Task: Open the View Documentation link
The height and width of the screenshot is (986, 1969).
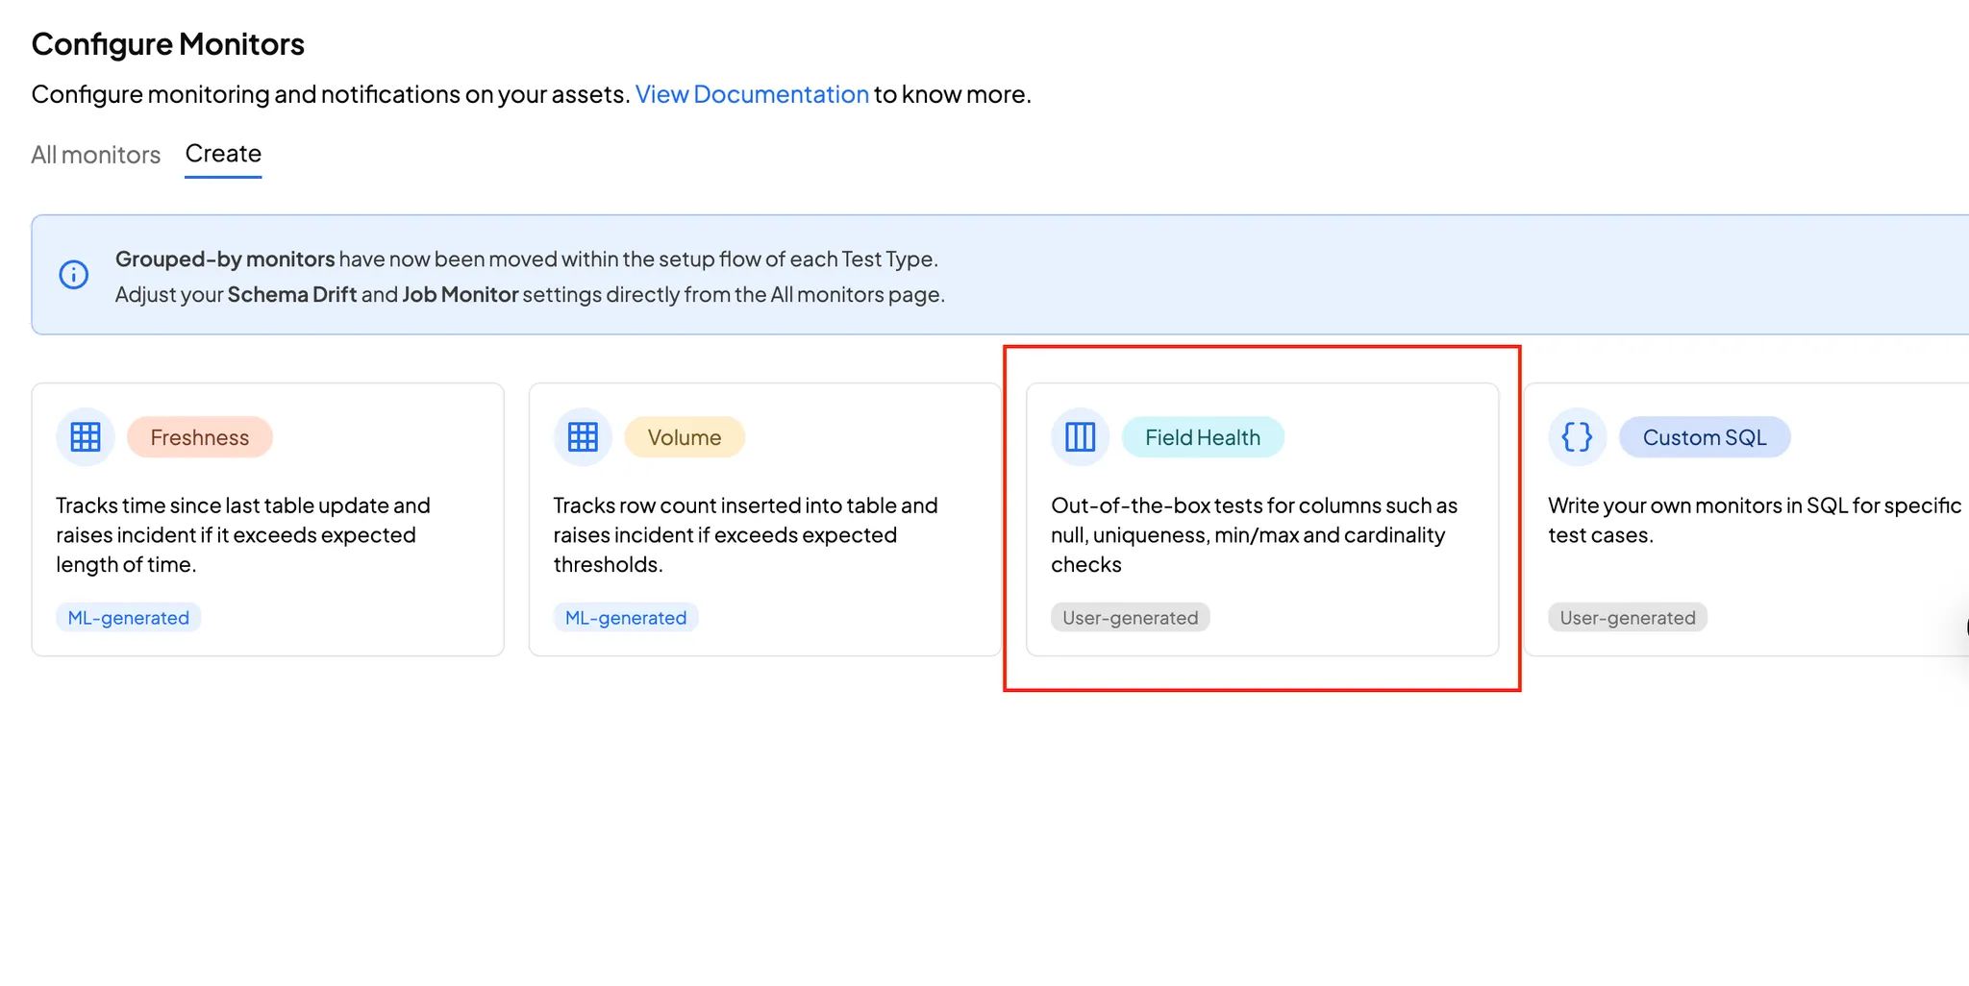Action: pyautogui.click(x=752, y=94)
